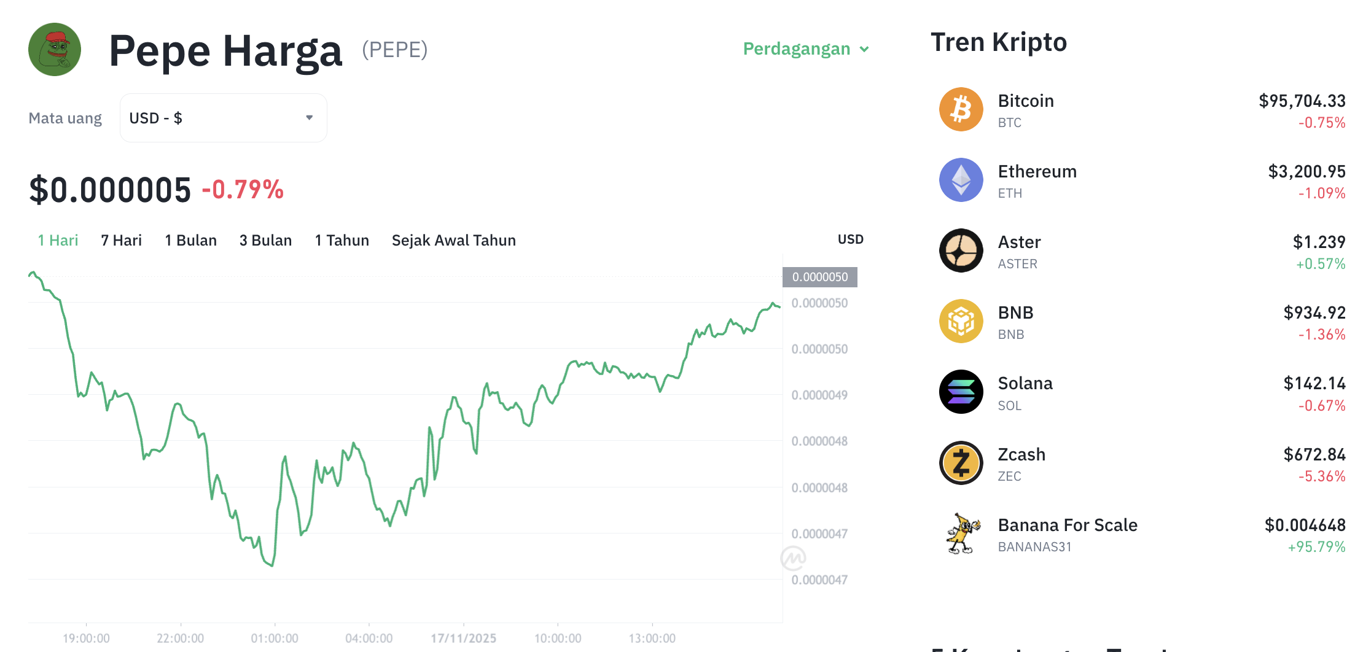Open the USD currency dropdown
Image resolution: width=1355 pixels, height=652 pixels.
223,117
